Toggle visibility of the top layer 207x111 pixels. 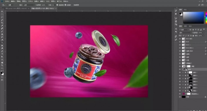pos(180,39)
